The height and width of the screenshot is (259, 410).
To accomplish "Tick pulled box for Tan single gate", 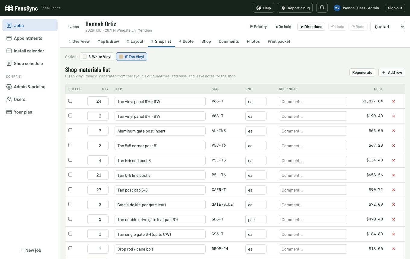I will pos(70,234).
